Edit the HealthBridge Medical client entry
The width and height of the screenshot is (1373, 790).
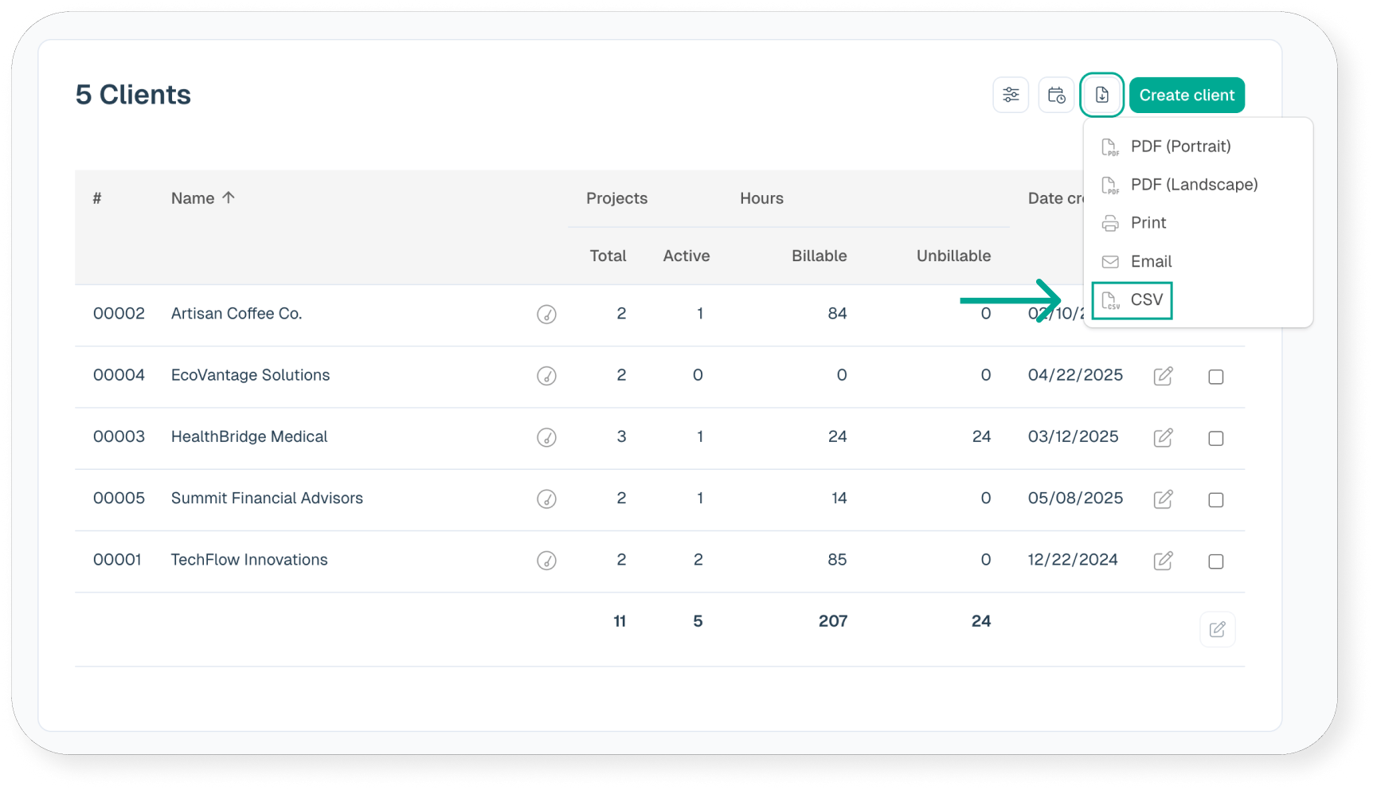[1163, 437]
